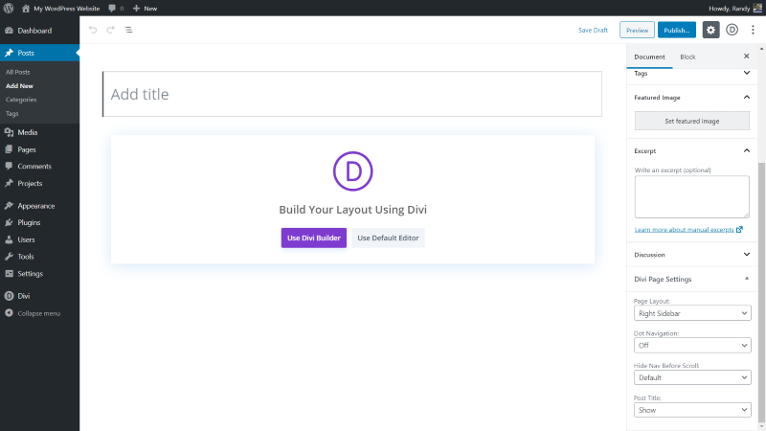Click the Add title field
This screenshot has height=431, width=766.
pyautogui.click(x=352, y=94)
